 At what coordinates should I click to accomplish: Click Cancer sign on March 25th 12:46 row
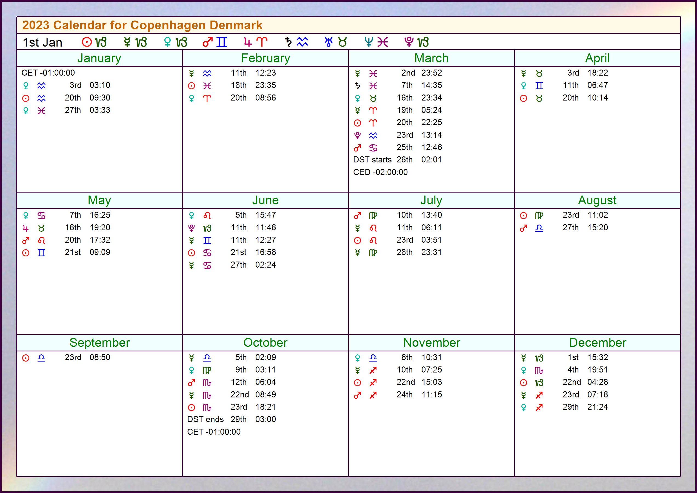(373, 148)
